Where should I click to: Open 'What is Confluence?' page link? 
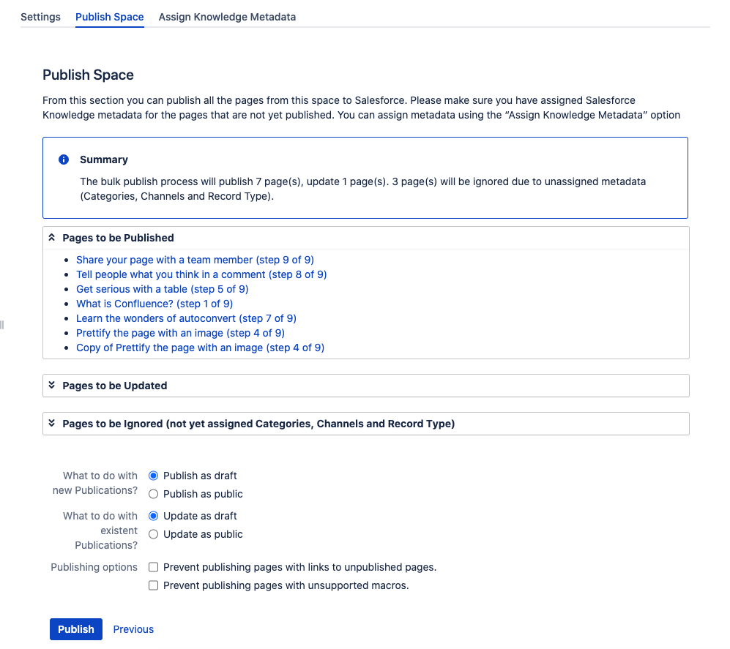click(x=154, y=304)
